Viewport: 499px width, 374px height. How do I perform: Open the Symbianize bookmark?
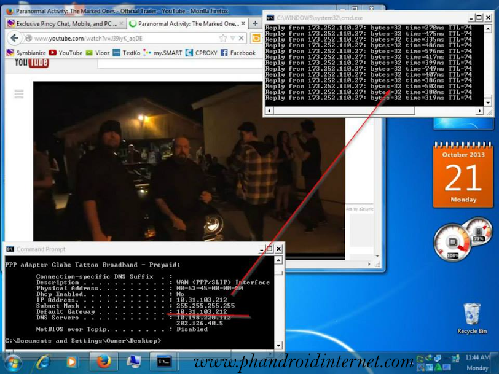[26, 53]
